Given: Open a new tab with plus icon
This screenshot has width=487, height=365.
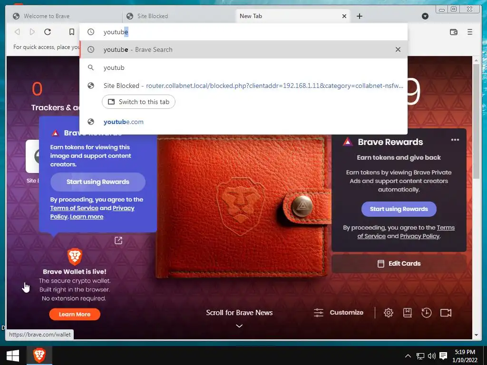Looking at the screenshot, I should tap(360, 16).
